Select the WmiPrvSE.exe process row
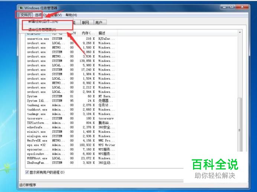The height and width of the screenshot is (192, 257). (71, 140)
